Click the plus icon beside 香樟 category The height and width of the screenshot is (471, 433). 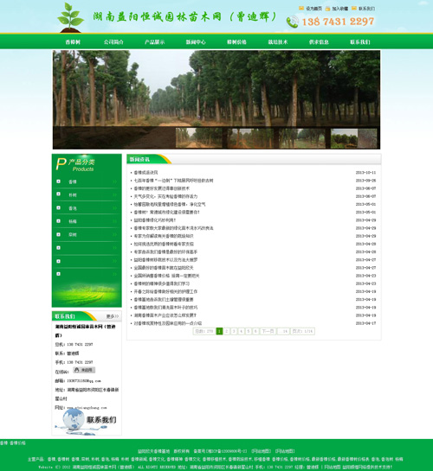58,181
